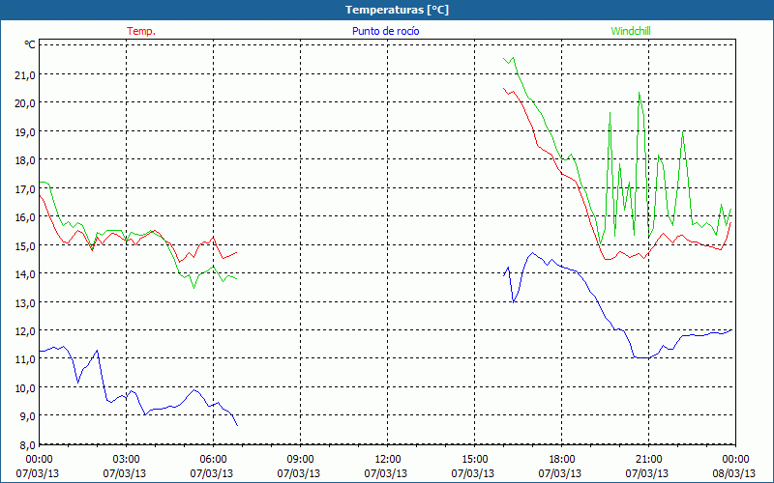This screenshot has height=483, width=774.
Task: Click the 19,0 y-axis value
Action: click(26, 132)
